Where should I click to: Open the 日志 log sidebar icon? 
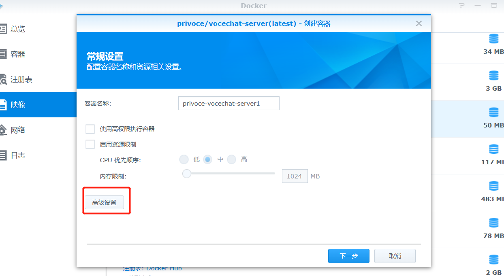(3, 155)
